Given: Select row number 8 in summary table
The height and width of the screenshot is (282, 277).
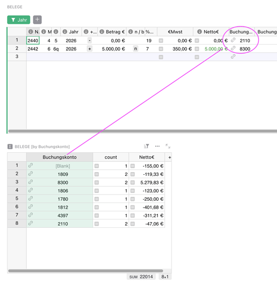Looking at the screenshot, I should pos(17,223).
